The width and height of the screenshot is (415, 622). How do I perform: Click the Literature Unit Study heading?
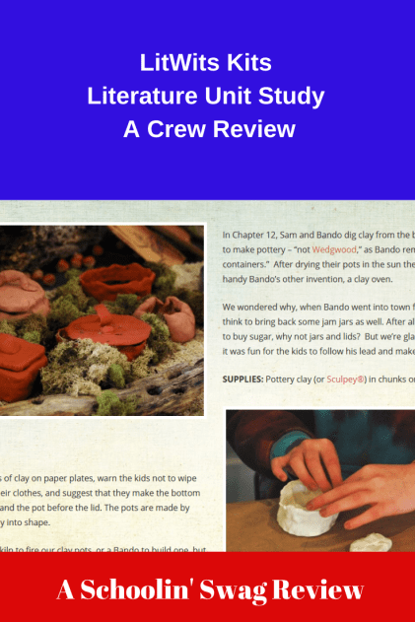tap(205, 96)
